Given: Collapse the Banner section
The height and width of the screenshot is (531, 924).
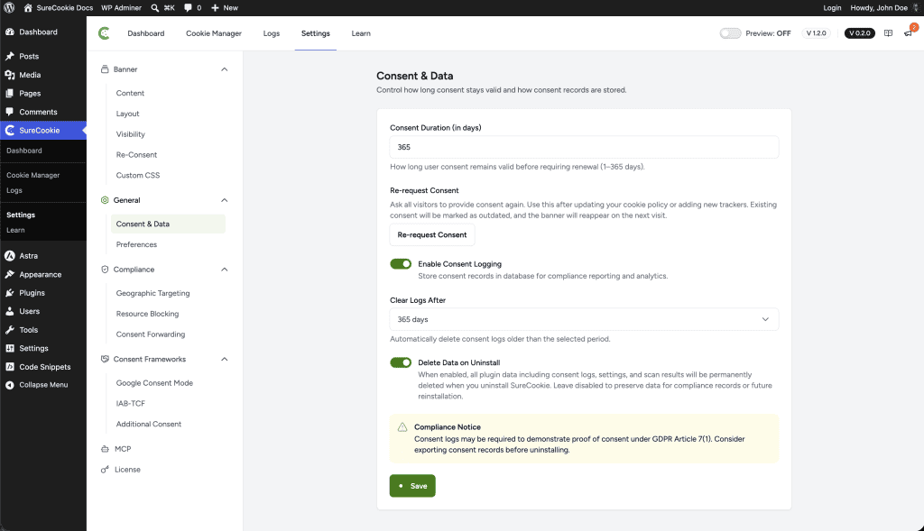Looking at the screenshot, I should tap(225, 69).
